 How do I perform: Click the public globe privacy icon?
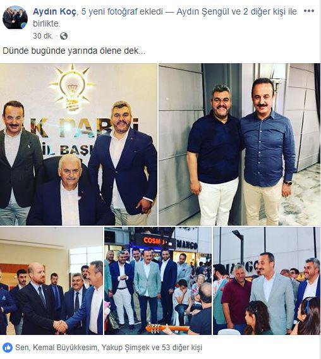click(64, 36)
